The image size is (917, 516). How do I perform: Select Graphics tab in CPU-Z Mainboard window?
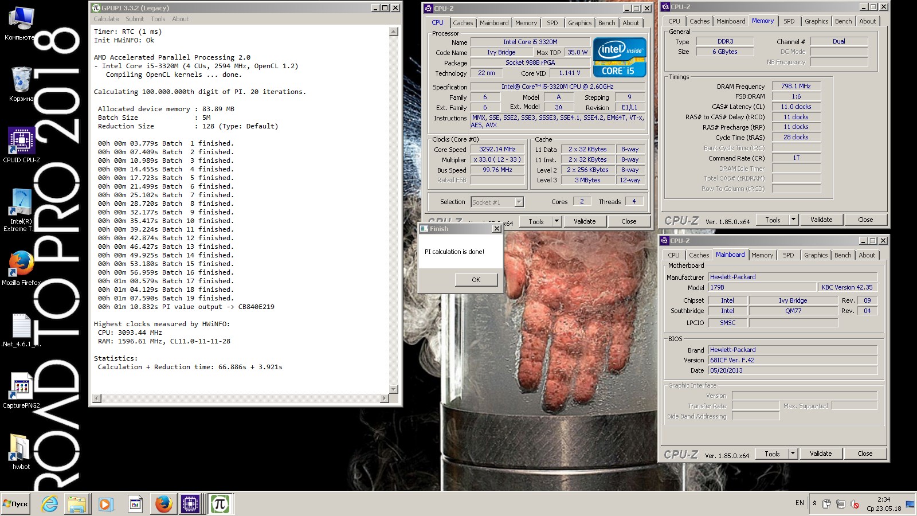click(816, 255)
